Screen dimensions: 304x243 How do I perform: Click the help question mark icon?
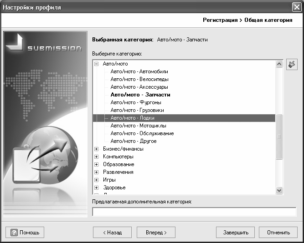pyautogui.click(x=14, y=233)
